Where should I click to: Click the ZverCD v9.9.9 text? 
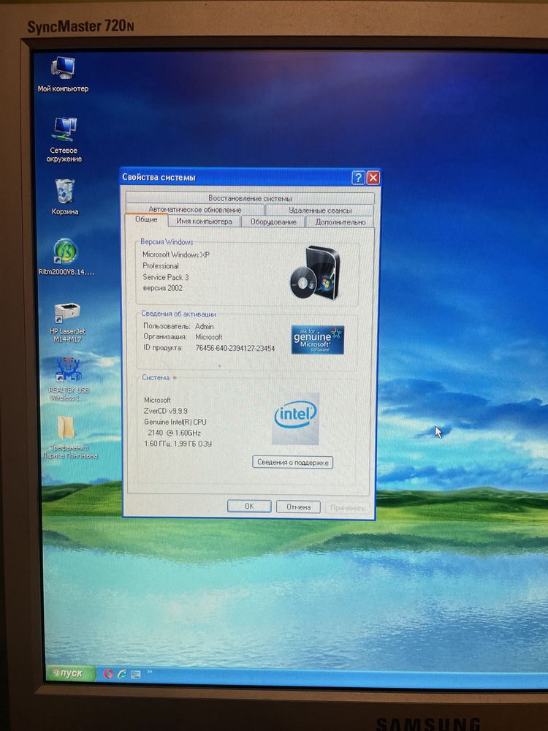tap(166, 411)
